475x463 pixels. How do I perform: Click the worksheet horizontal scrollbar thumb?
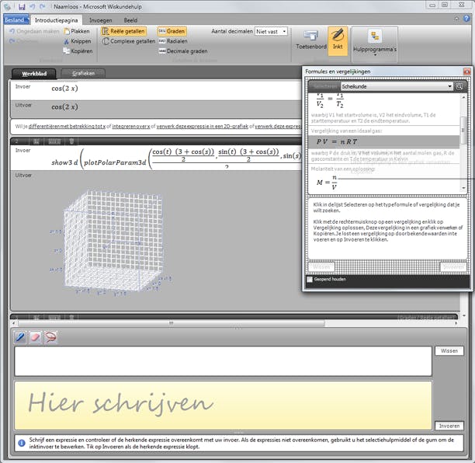(172, 323)
